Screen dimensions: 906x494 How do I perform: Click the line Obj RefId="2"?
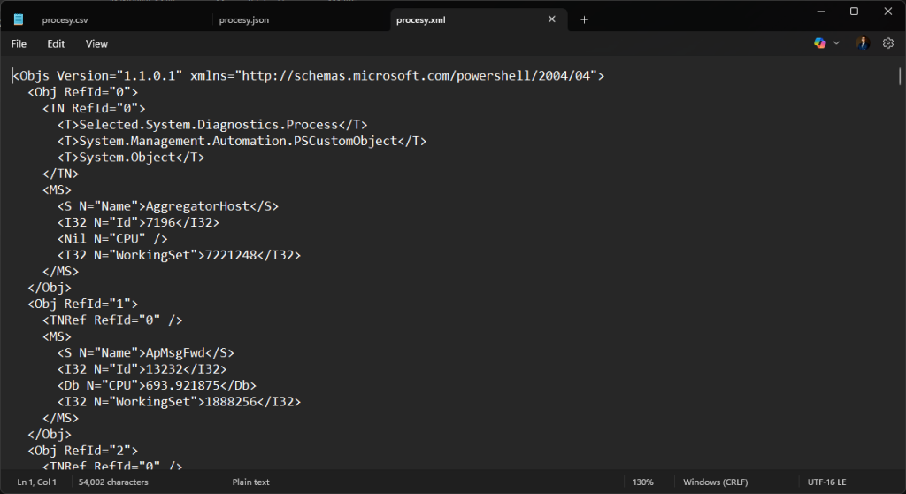[x=82, y=450]
